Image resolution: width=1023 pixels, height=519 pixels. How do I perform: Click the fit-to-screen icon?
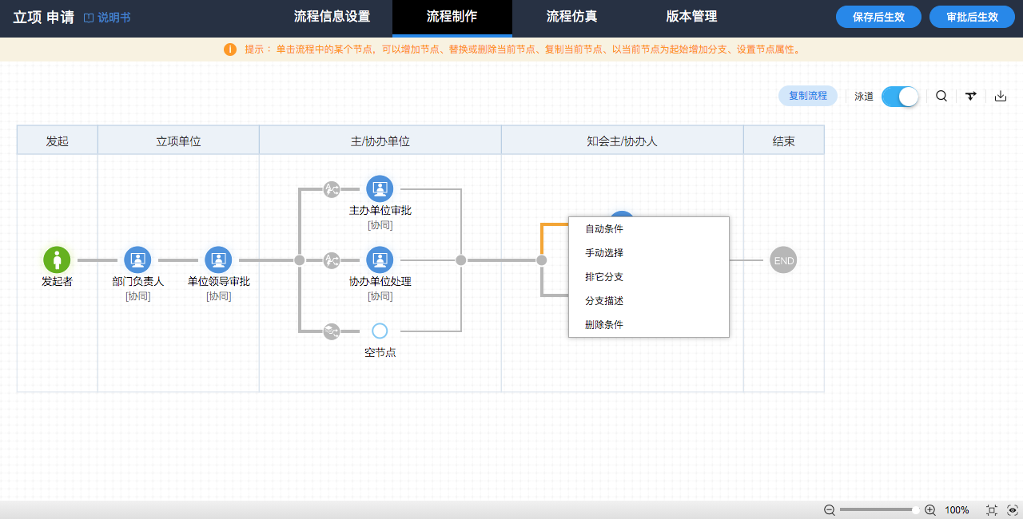tap(992, 509)
